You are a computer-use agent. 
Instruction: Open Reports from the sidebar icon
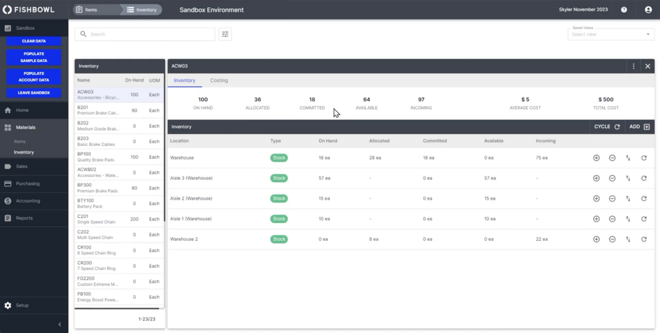click(7, 218)
